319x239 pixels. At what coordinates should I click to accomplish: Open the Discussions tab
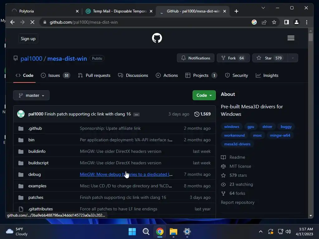tap(133, 75)
